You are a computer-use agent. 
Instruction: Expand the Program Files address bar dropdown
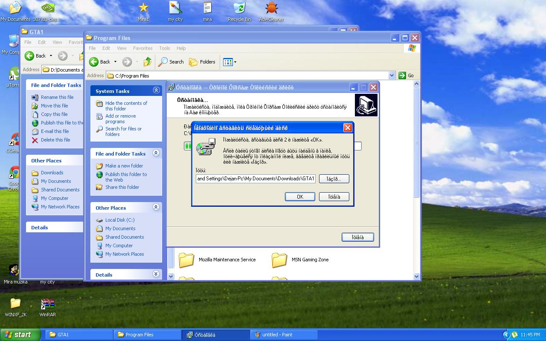(392, 75)
